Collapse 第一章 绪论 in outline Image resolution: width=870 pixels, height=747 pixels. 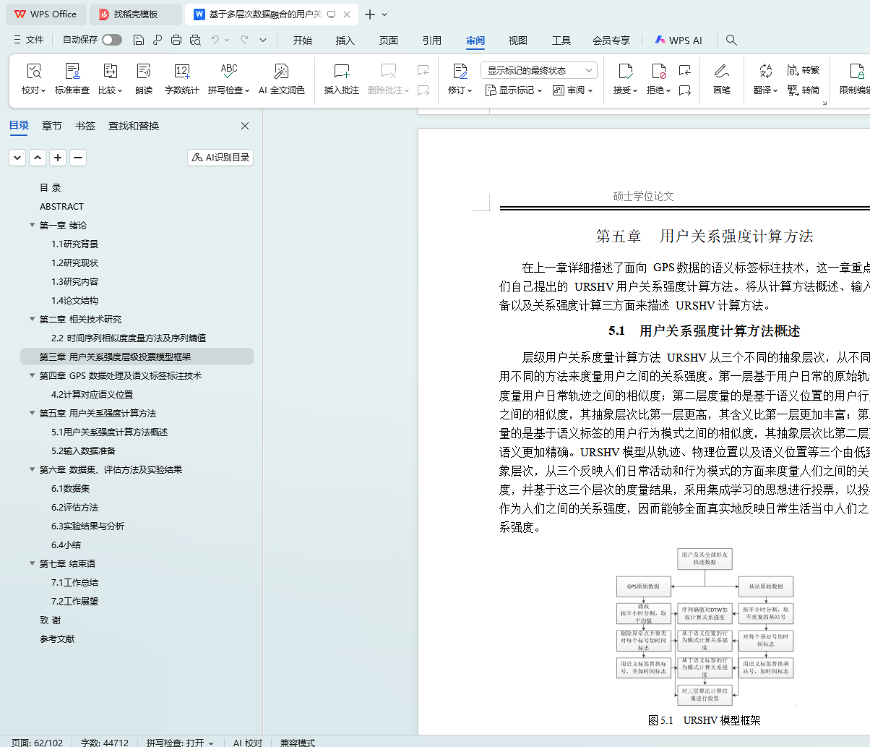pyautogui.click(x=32, y=225)
